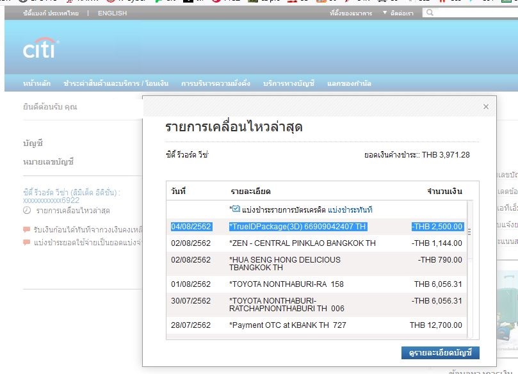518x374 pixels.
Task: Select the TOYOTA NONTHABURI- RATCHAPNONTHABURI TH 006 transaction
Action: pos(316,305)
